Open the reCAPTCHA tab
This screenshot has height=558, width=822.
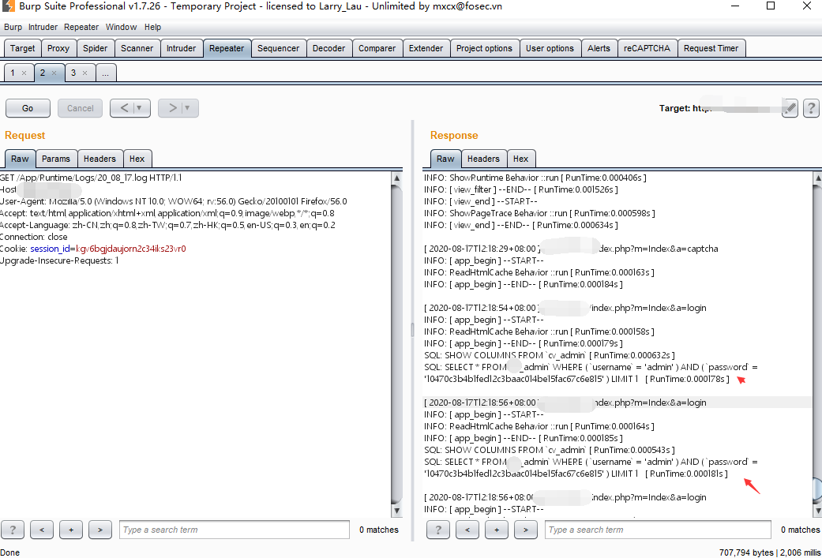pyautogui.click(x=647, y=48)
